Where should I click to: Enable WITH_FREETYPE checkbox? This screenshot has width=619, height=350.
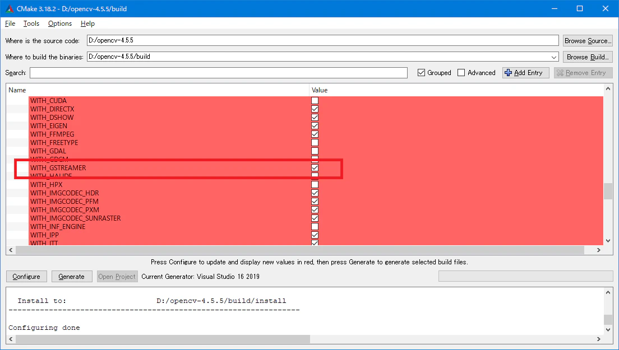pos(315,143)
